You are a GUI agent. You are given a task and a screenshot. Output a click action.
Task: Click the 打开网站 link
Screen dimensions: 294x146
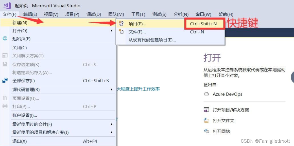[x=221, y=131]
